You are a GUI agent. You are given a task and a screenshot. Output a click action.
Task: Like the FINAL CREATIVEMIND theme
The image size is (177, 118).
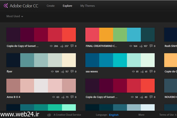tap(141, 46)
